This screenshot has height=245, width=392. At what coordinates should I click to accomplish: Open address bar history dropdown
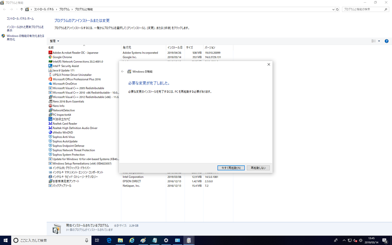pyautogui.click(x=333, y=9)
